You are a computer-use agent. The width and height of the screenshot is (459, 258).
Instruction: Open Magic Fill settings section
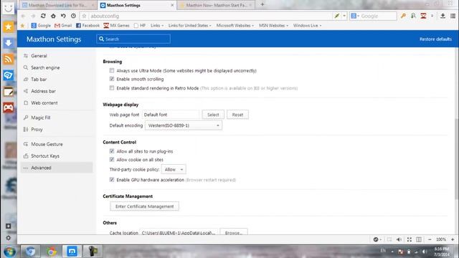pyautogui.click(x=57, y=118)
